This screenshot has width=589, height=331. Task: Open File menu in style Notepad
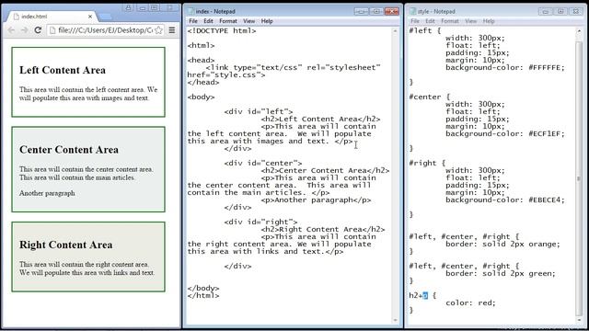[x=415, y=21]
